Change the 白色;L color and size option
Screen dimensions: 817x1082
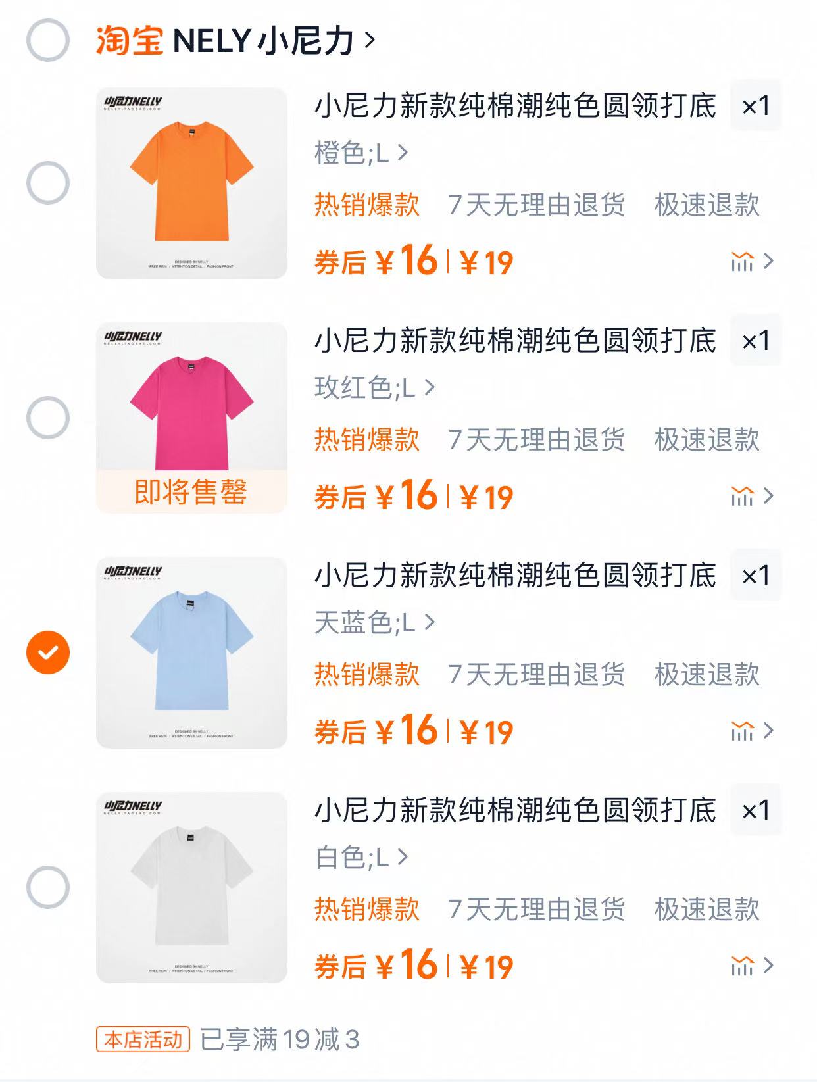361,857
